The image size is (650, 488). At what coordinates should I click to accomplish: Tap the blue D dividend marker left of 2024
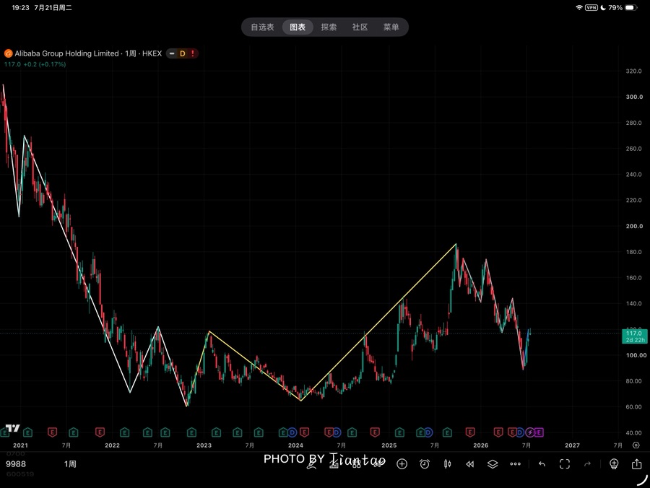point(292,432)
